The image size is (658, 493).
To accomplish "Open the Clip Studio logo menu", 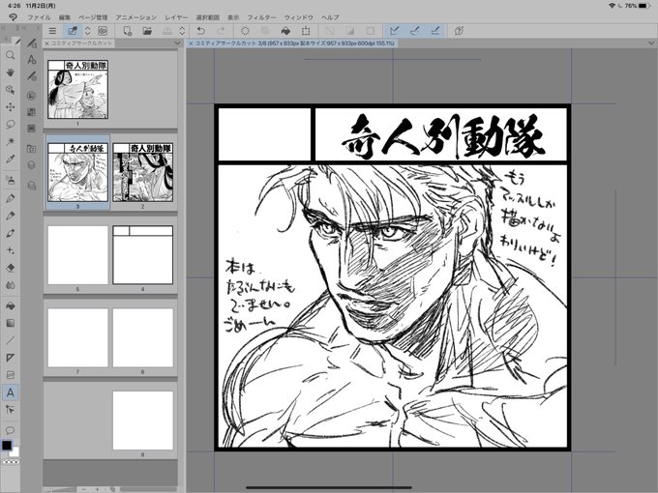I will click(x=13, y=17).
